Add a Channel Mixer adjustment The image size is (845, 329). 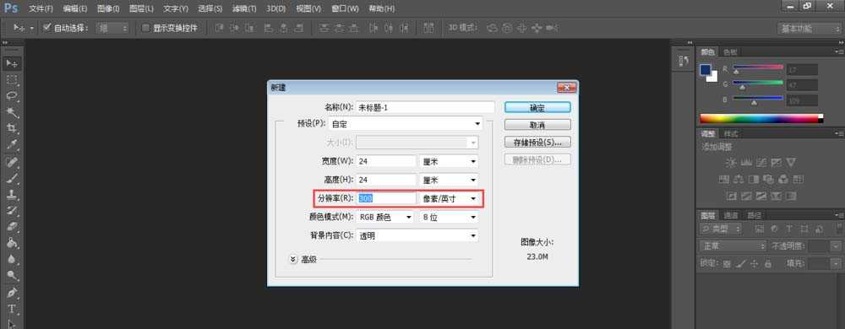[783, 179]
